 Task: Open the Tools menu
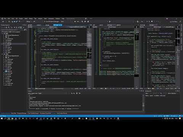[x=45, y=19]
